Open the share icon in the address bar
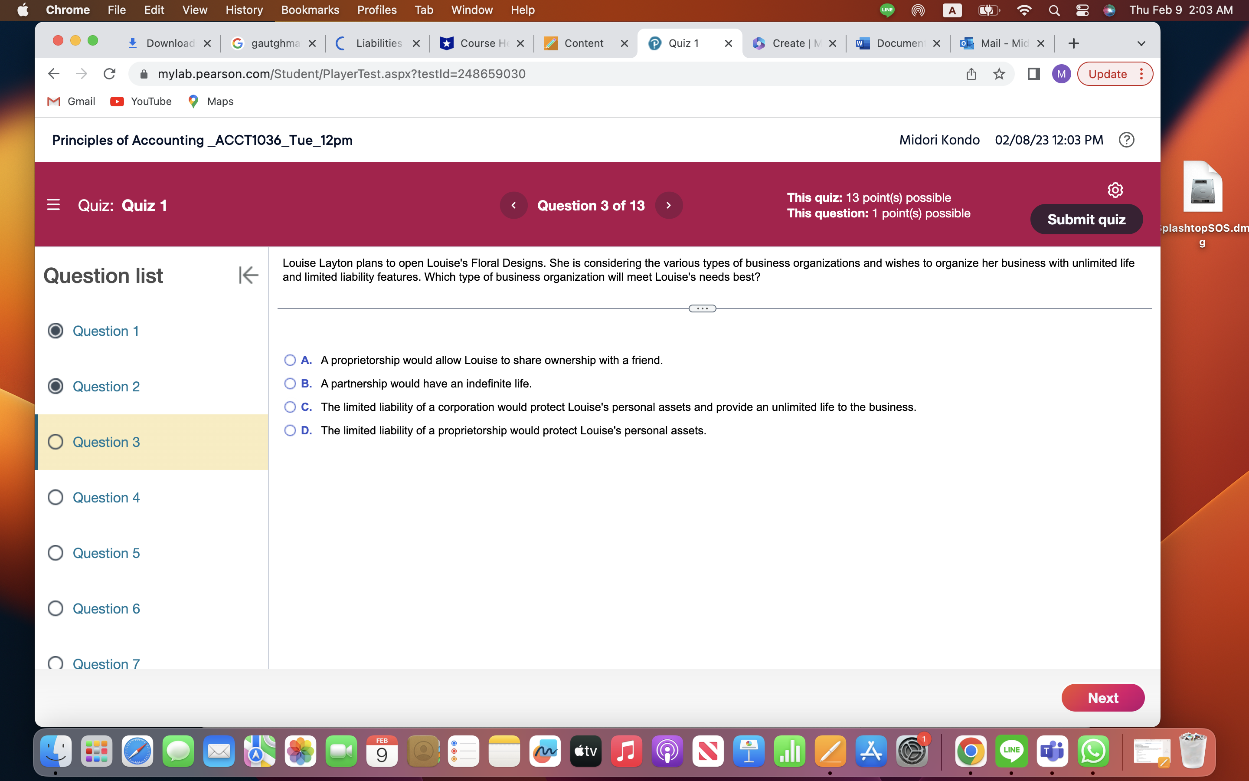 click(x=971, y=74)
